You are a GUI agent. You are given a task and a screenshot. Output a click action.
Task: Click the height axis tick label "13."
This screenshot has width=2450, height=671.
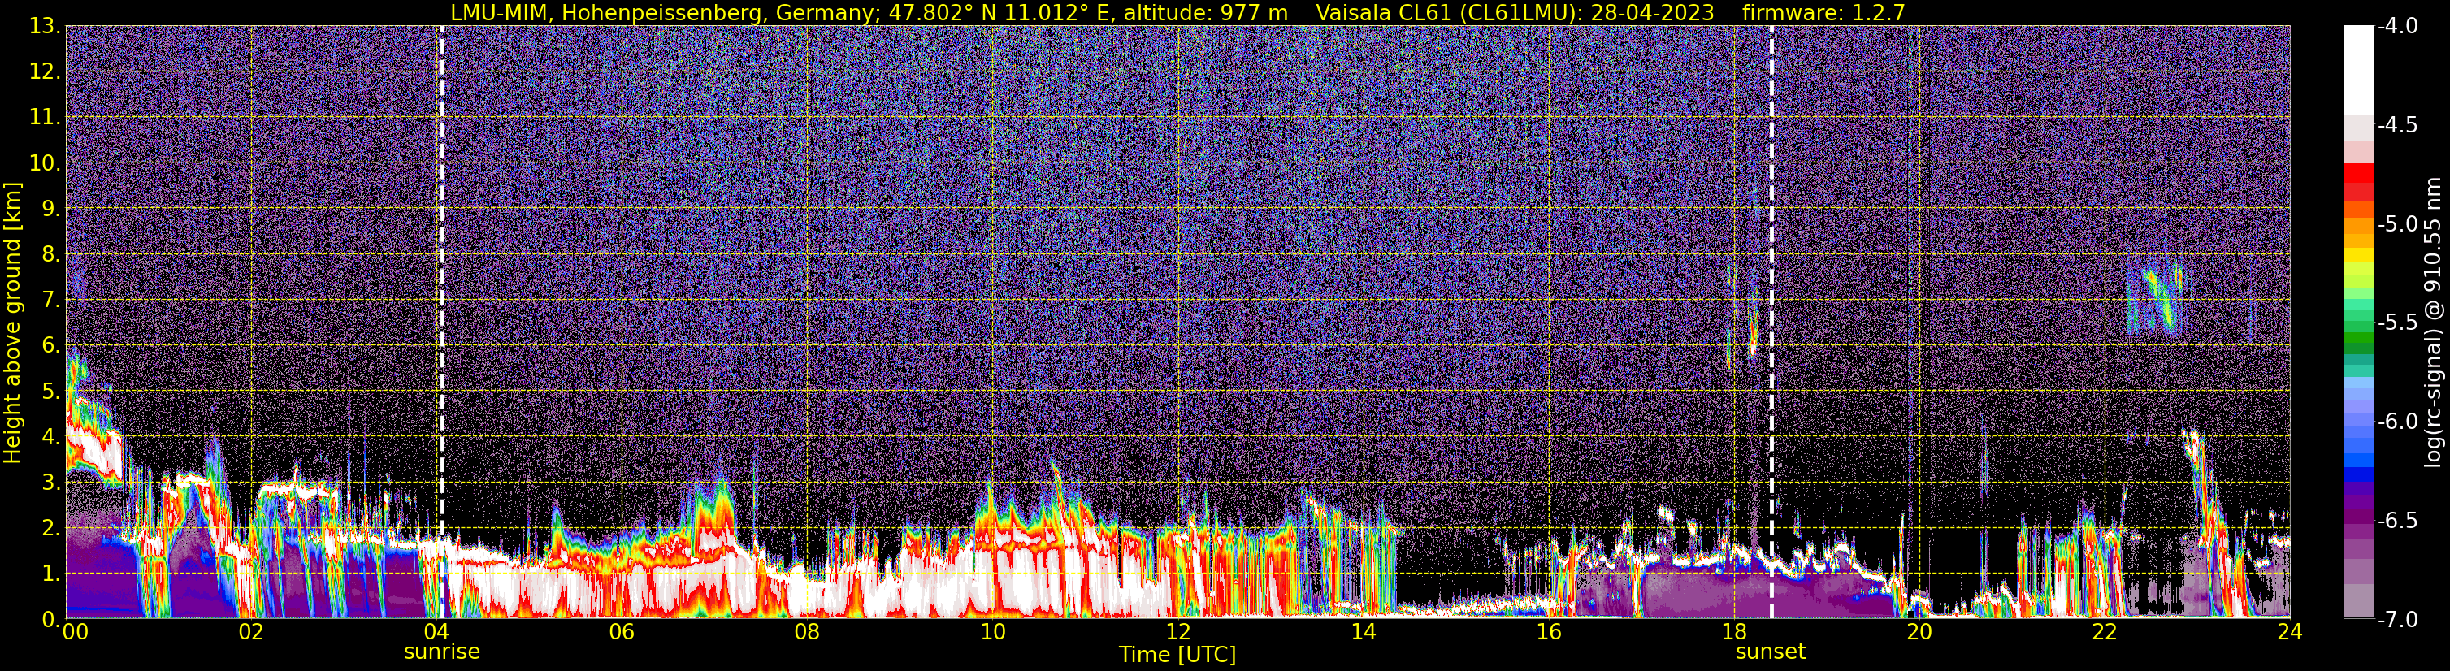click(x=45, y=26)
